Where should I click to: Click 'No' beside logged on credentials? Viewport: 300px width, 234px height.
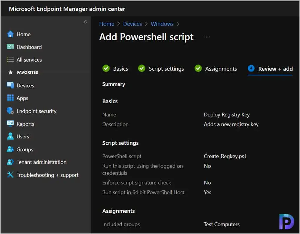tap(207, 166)
